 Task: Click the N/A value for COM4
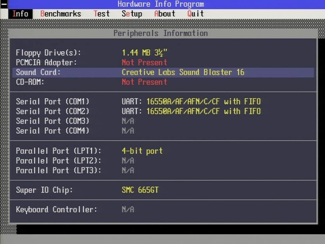(x=128, y=131)
